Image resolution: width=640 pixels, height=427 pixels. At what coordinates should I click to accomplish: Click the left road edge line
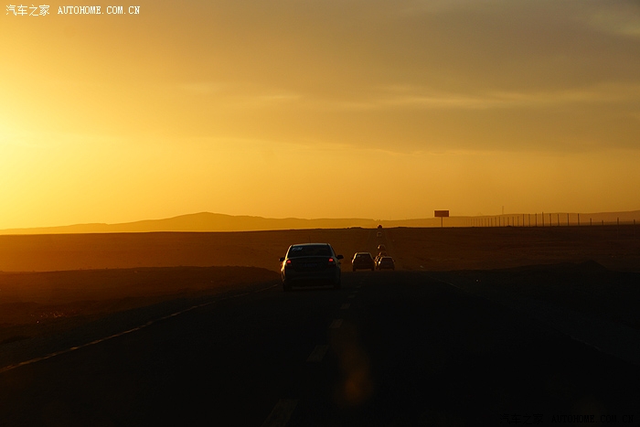[137, 327]
